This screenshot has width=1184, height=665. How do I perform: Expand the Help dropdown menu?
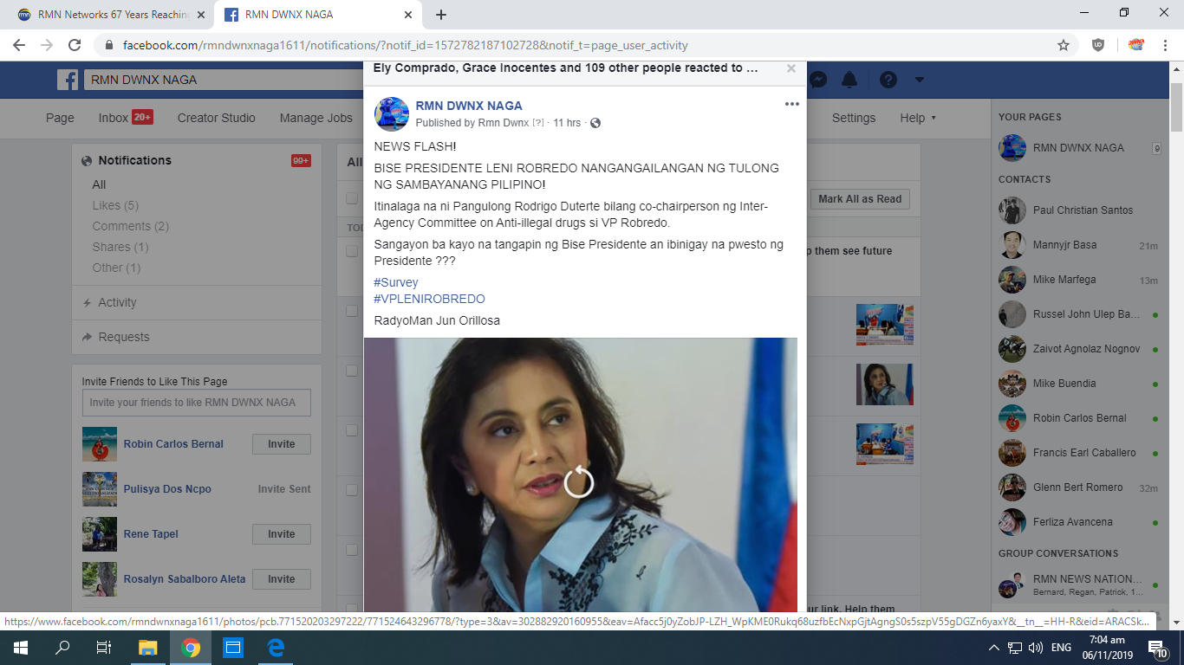tap(918, 118)
